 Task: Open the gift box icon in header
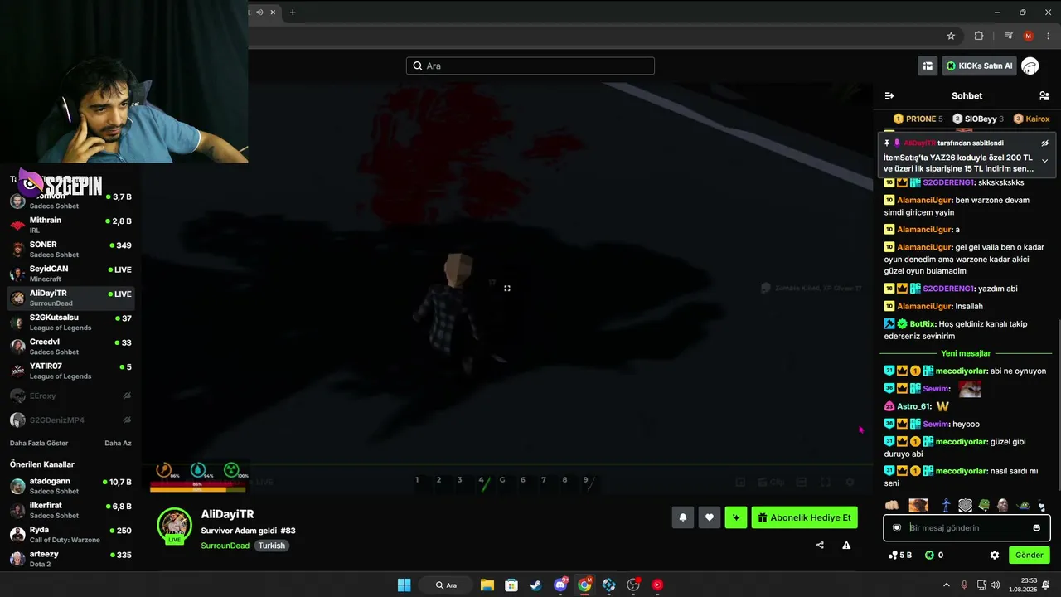928,66
